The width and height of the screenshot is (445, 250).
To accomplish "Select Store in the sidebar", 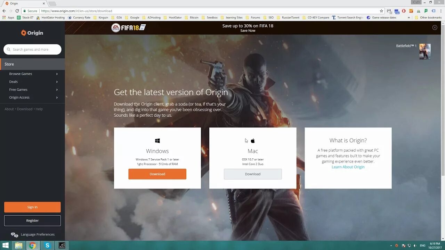I will pyautogui.click(x=32, y=64).
